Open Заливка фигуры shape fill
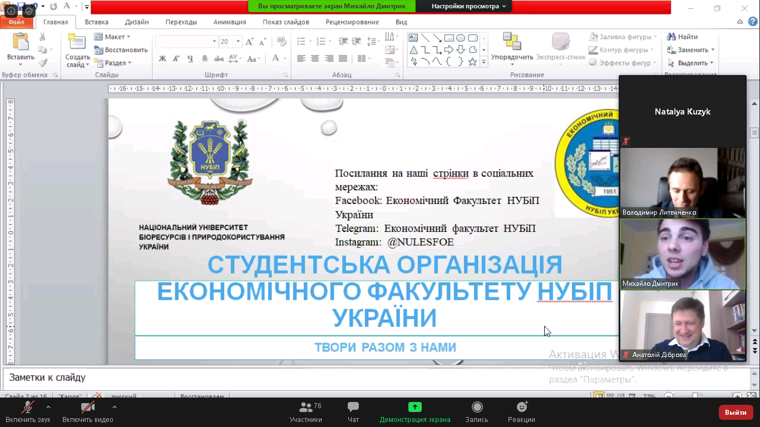The width and height of the screenshot is (760, 427). [623, 37]
